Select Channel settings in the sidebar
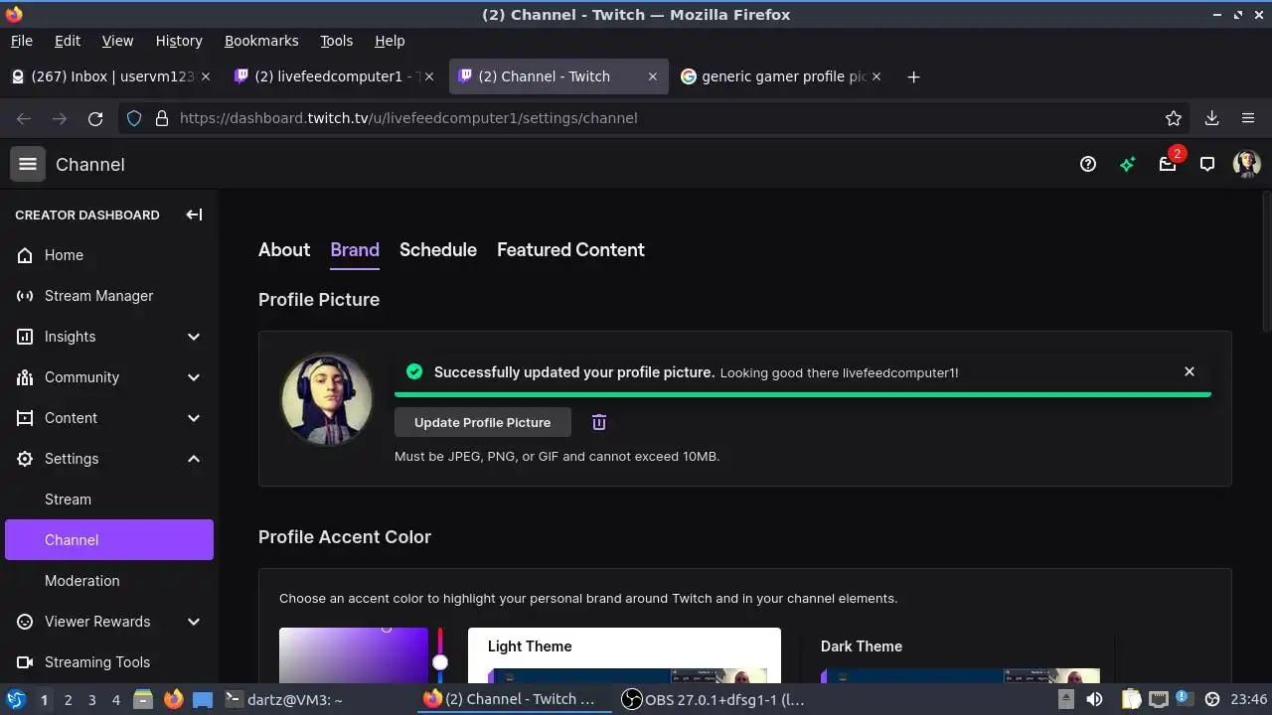The image size is (1272, 715). point(109,540)
